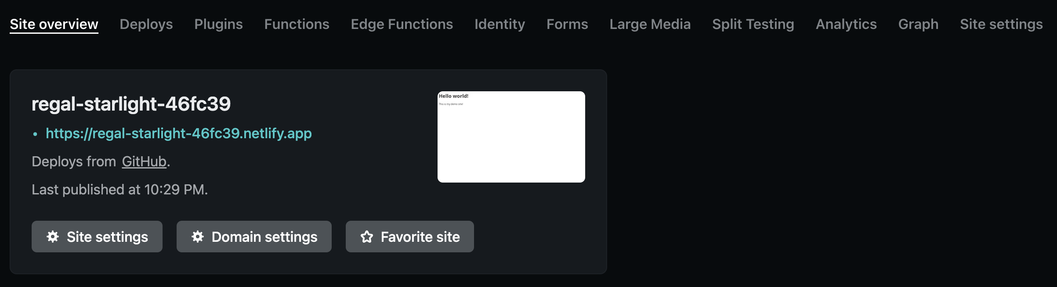This screenshot has height=287, width=1057.
Task: Open the Edge Functions section
Action: pyautogui.click(x=402, y=24)
